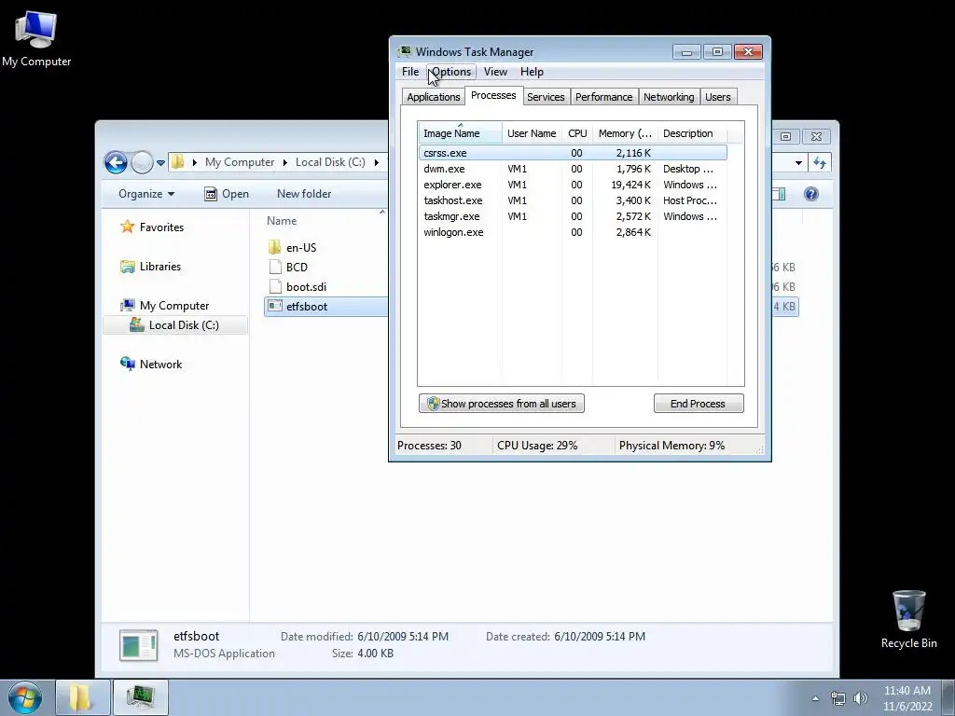This screenshot has width=955, height=716.
Task: Open the address bar history dropdown
Action: 798,162
